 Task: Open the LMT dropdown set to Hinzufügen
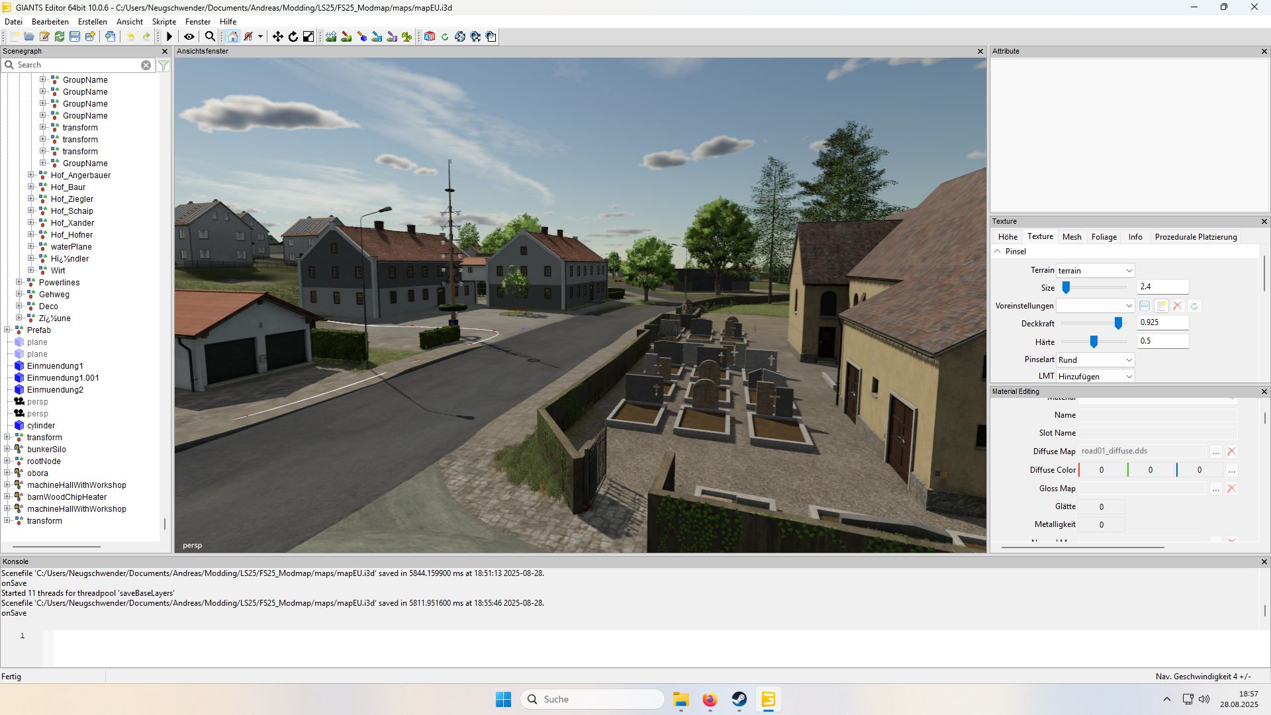pos(1095,377)
